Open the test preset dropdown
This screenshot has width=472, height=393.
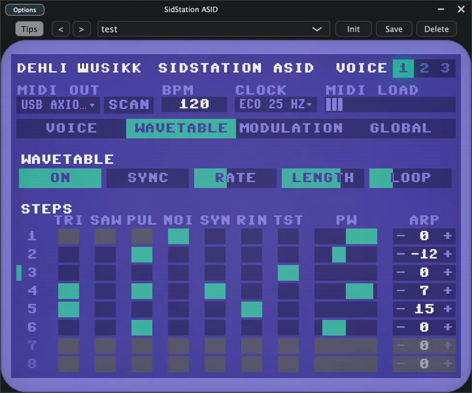pyautogui.click(x=213, y=29)
